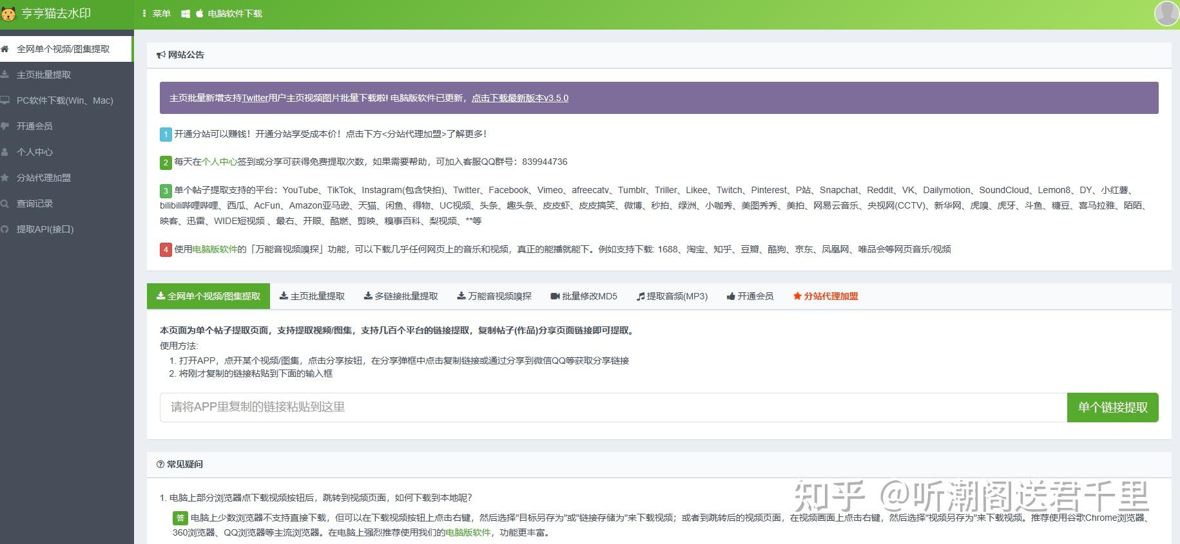Click the red number 4 badge in announcements
This screenshot has width=1180, height=544.
[x=166, y=250]
